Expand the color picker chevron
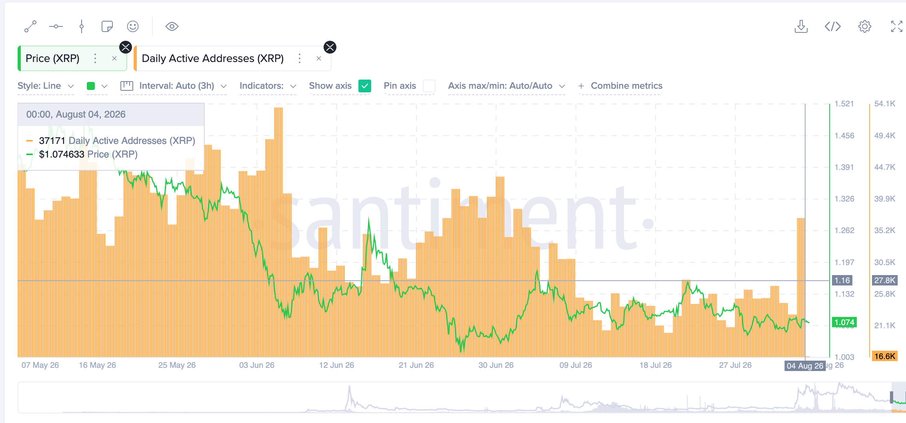906x423 pixels. coord(104,86)
